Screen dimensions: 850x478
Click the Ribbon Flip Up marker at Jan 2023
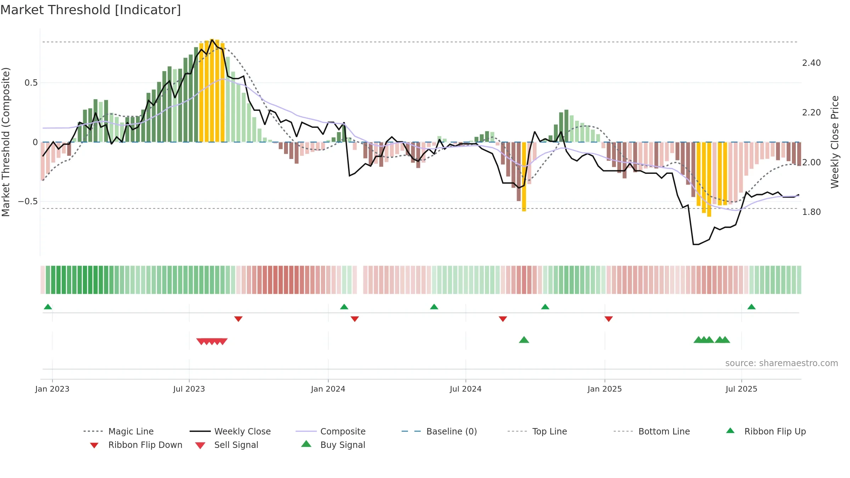click(48, 307)
